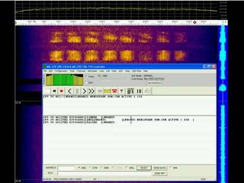Click the sounding panel toolbar icon

click(131, 91)
